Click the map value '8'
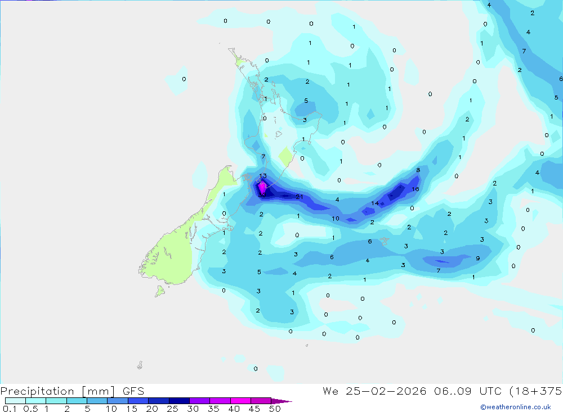Image resolution: width=563 pixels, height=412 pixels. coord(418,170)
